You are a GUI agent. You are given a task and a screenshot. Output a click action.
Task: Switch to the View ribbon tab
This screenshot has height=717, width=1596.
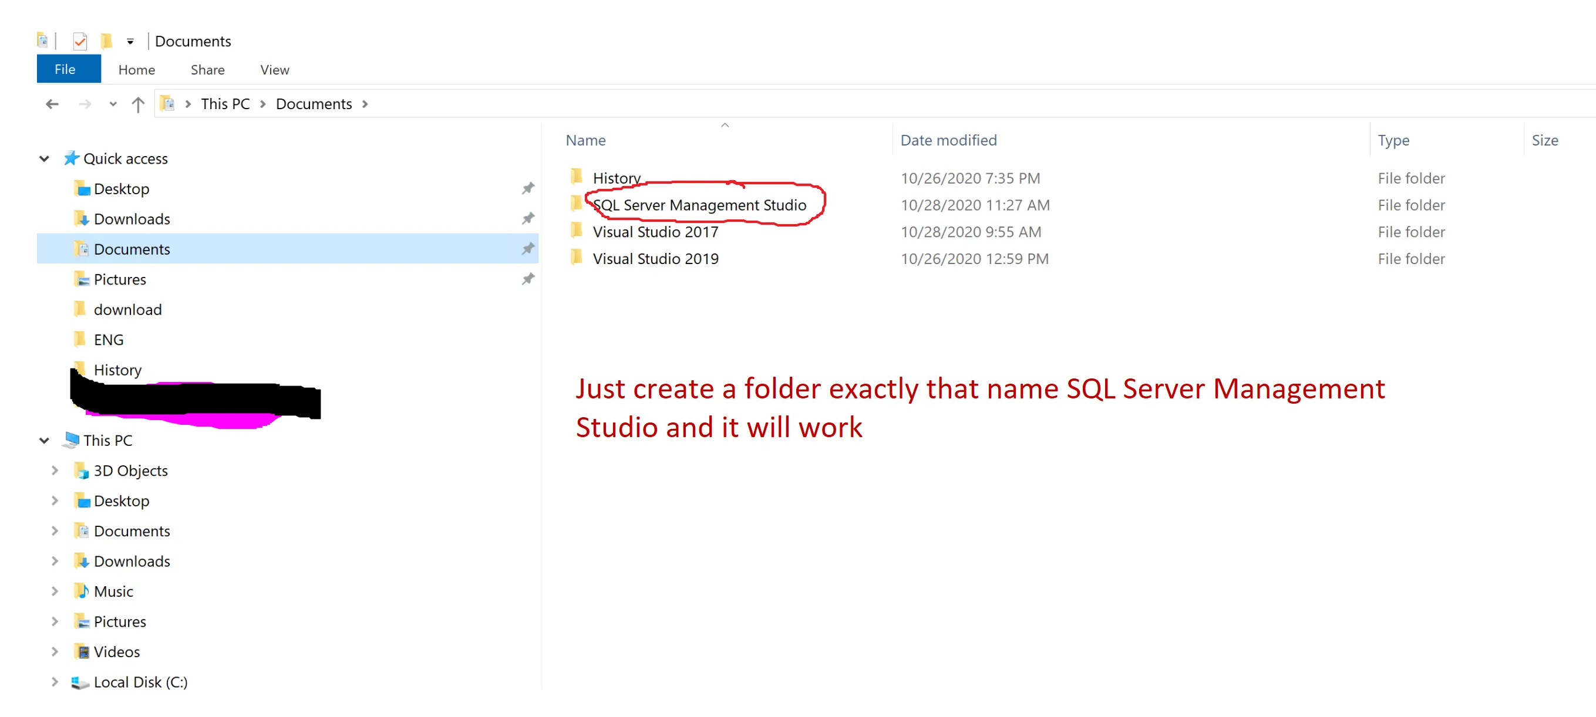[274, 70]
